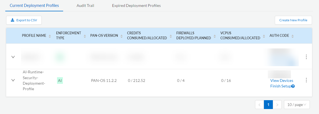The width and height of the screenshot is (319, 114).
Task: Open actions menu for blurred first profile
Action: (306, 57)
